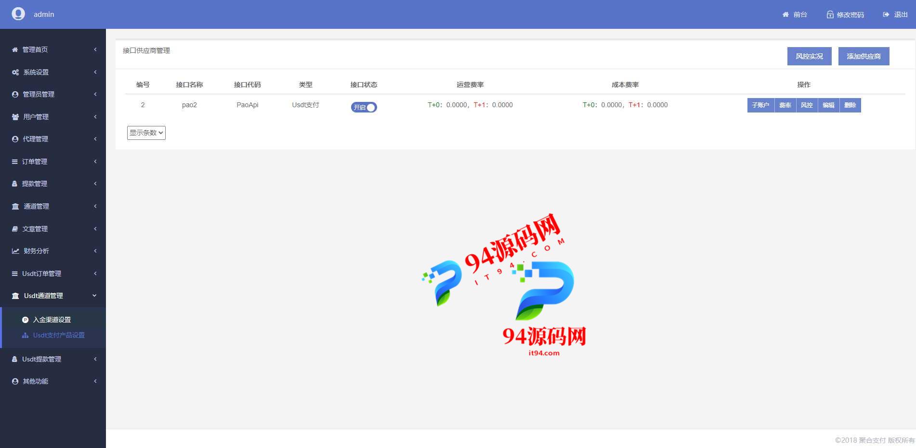Image resolution: width=916 pixels, height=448 pixels.
Task: Click the user icon next to 管理员管理
Action: (x=15, y=94)
